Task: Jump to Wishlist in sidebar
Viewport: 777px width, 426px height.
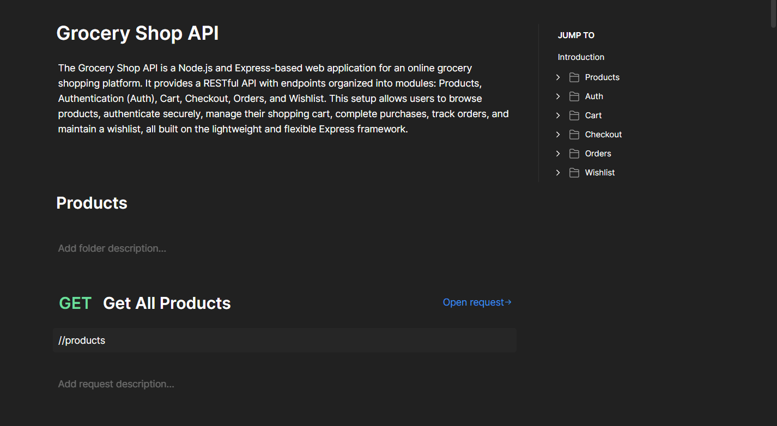Action: 600,173
